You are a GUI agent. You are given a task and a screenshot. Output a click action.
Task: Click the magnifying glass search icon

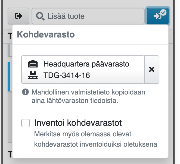point(40,16)
